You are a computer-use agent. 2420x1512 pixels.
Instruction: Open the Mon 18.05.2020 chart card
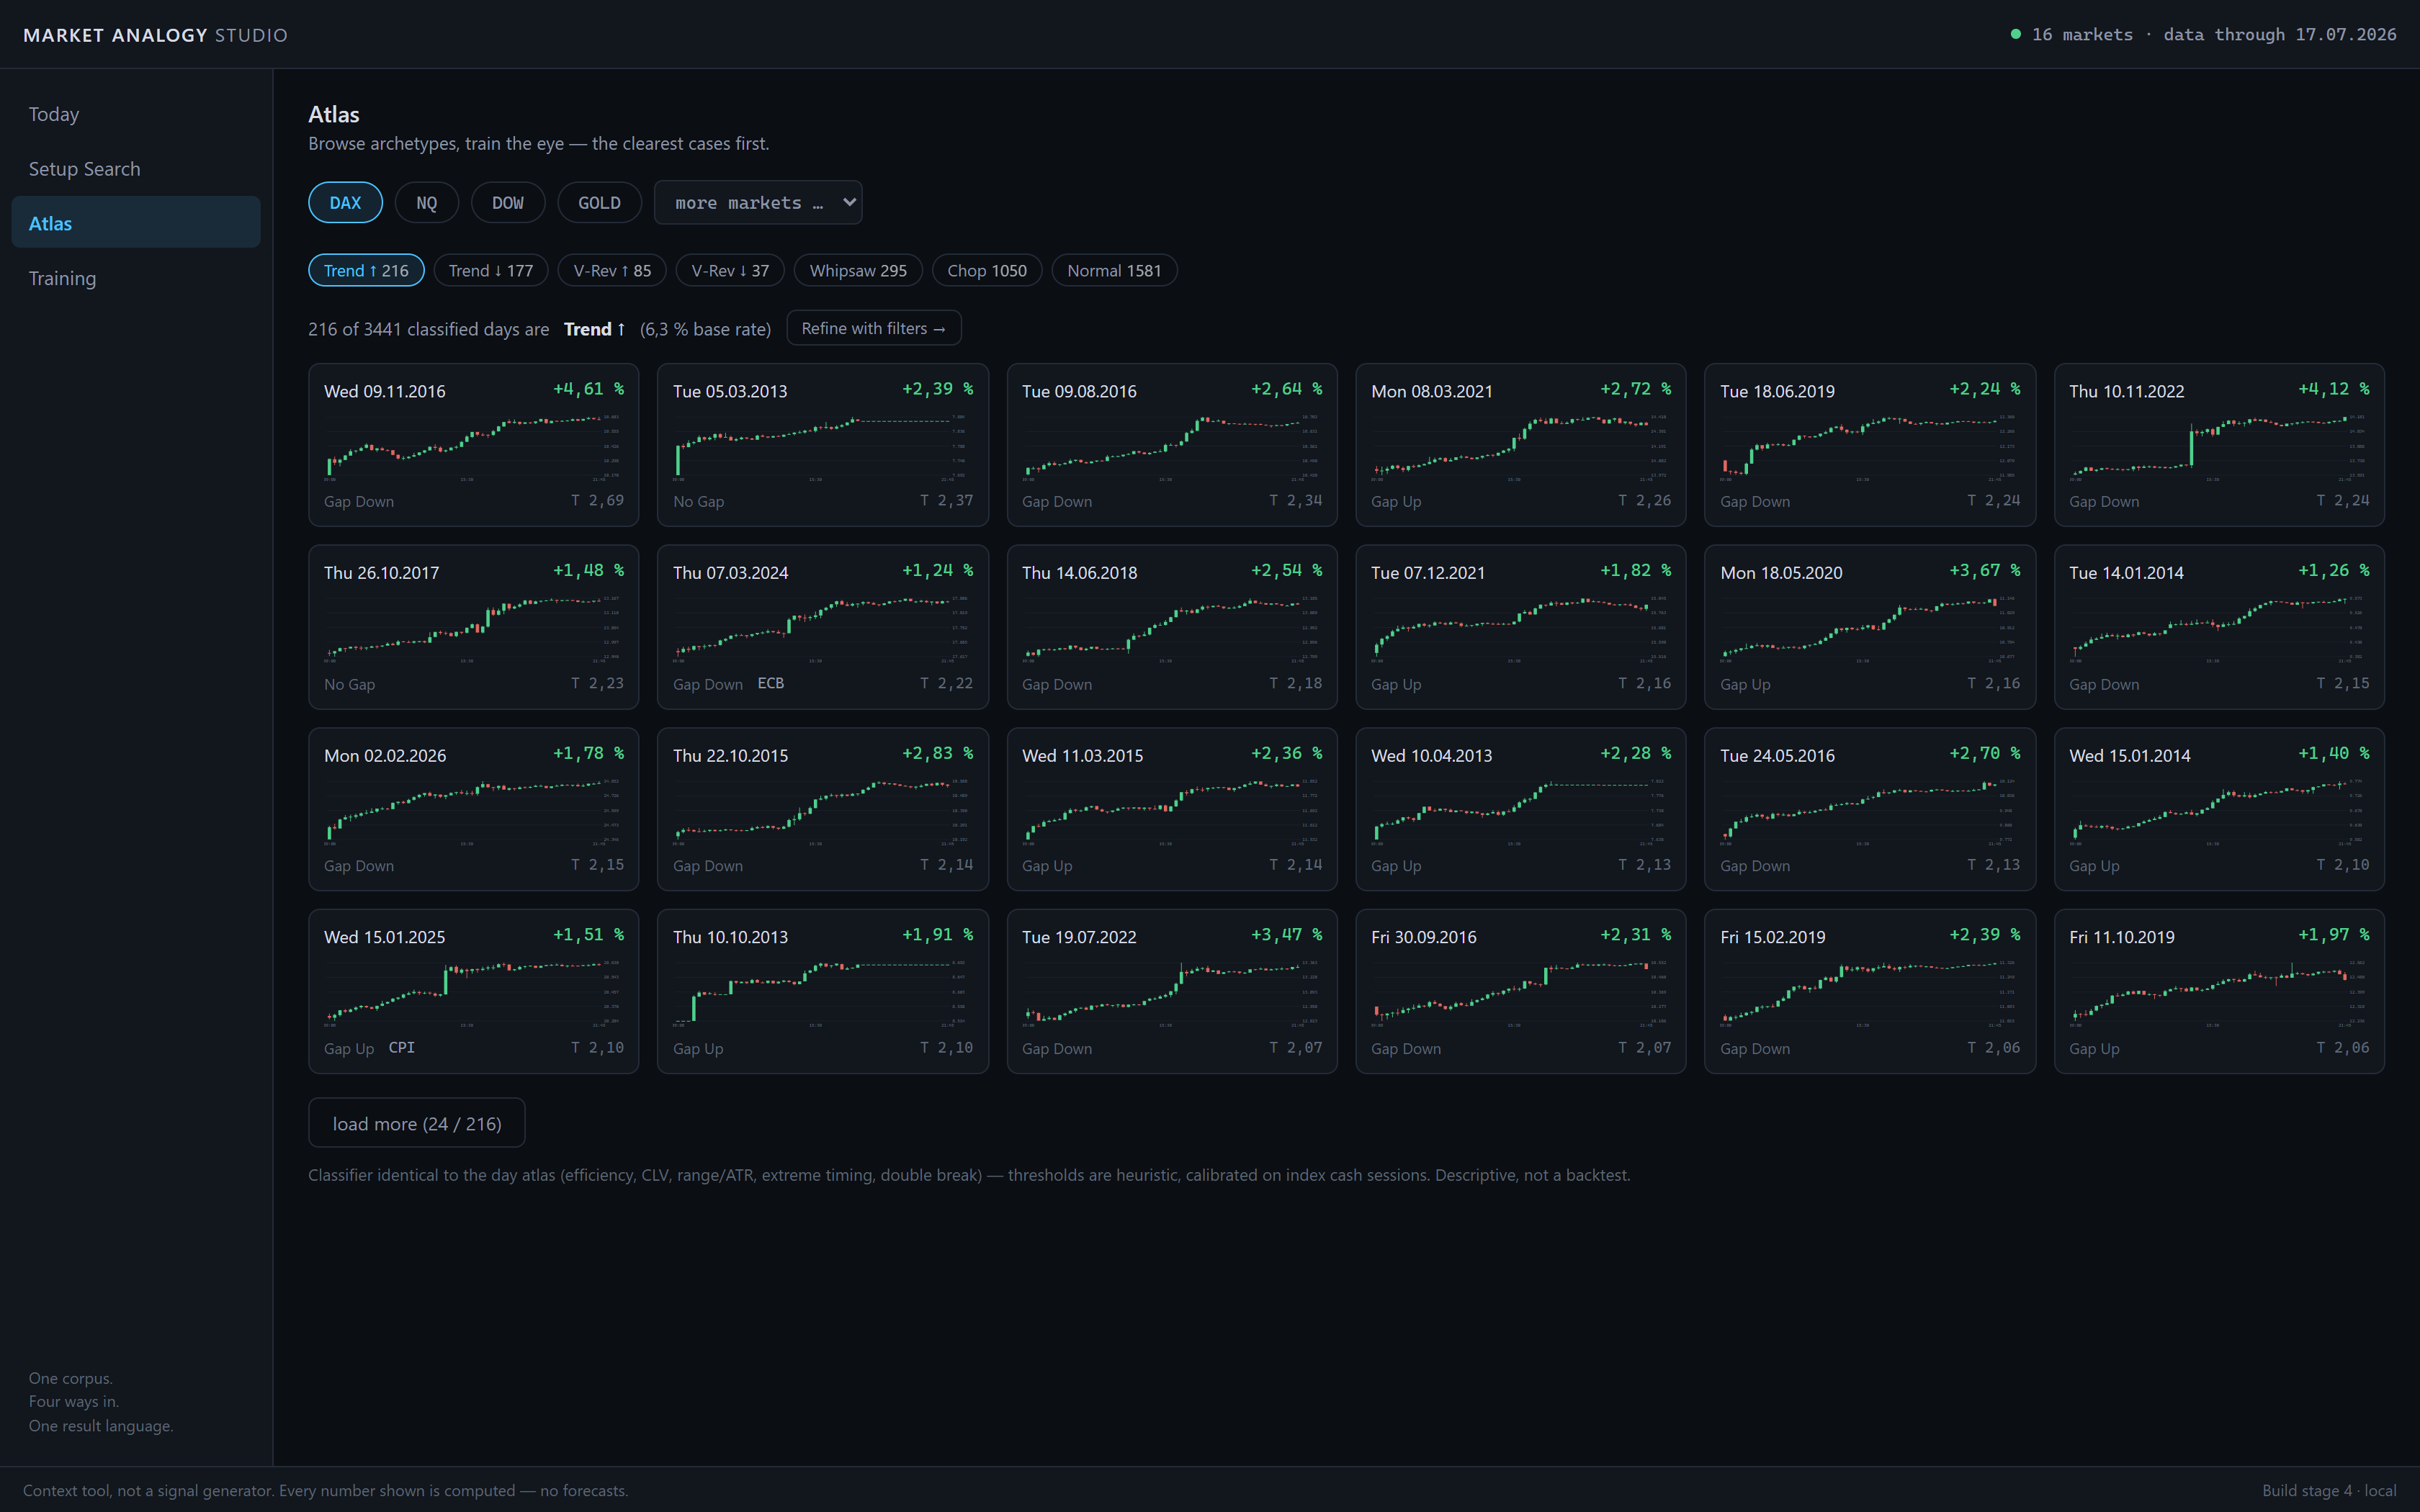1870,627
